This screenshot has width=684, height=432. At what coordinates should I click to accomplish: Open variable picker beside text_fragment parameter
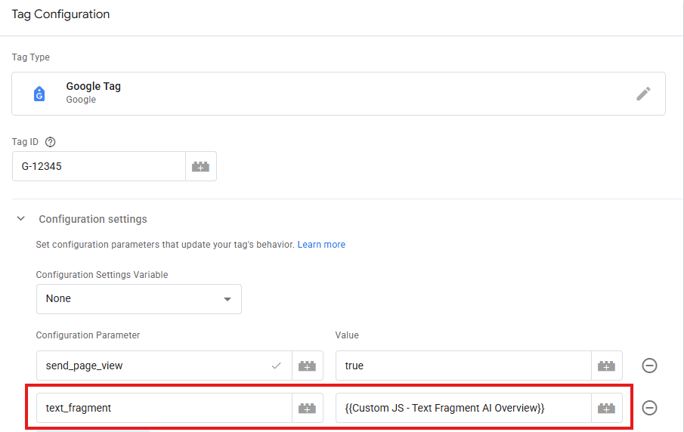[x=307, y=408]
